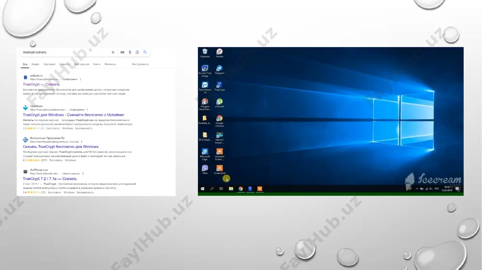Image resolution: width=482 pixels, height=270 pixels.
Task: Open 'TrueCrypt для Windows' Uptodown result
Action: (x=73, y=115)
